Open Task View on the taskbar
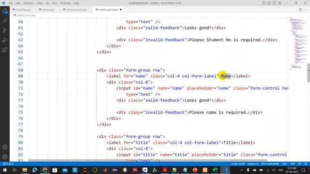Screen dimensions: 310x174 coord(15,170)
